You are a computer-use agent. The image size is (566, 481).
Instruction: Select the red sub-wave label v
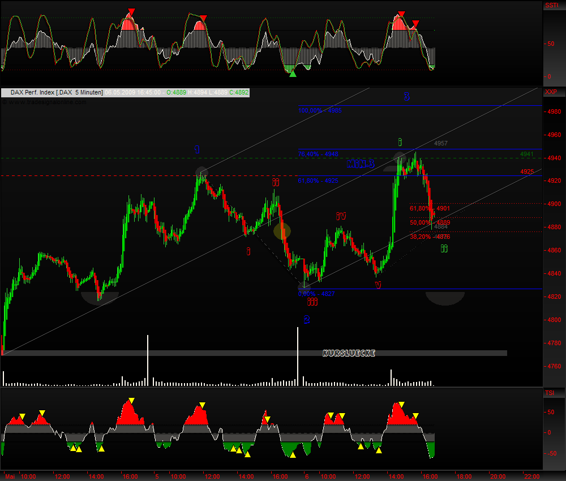pos(378,285)
